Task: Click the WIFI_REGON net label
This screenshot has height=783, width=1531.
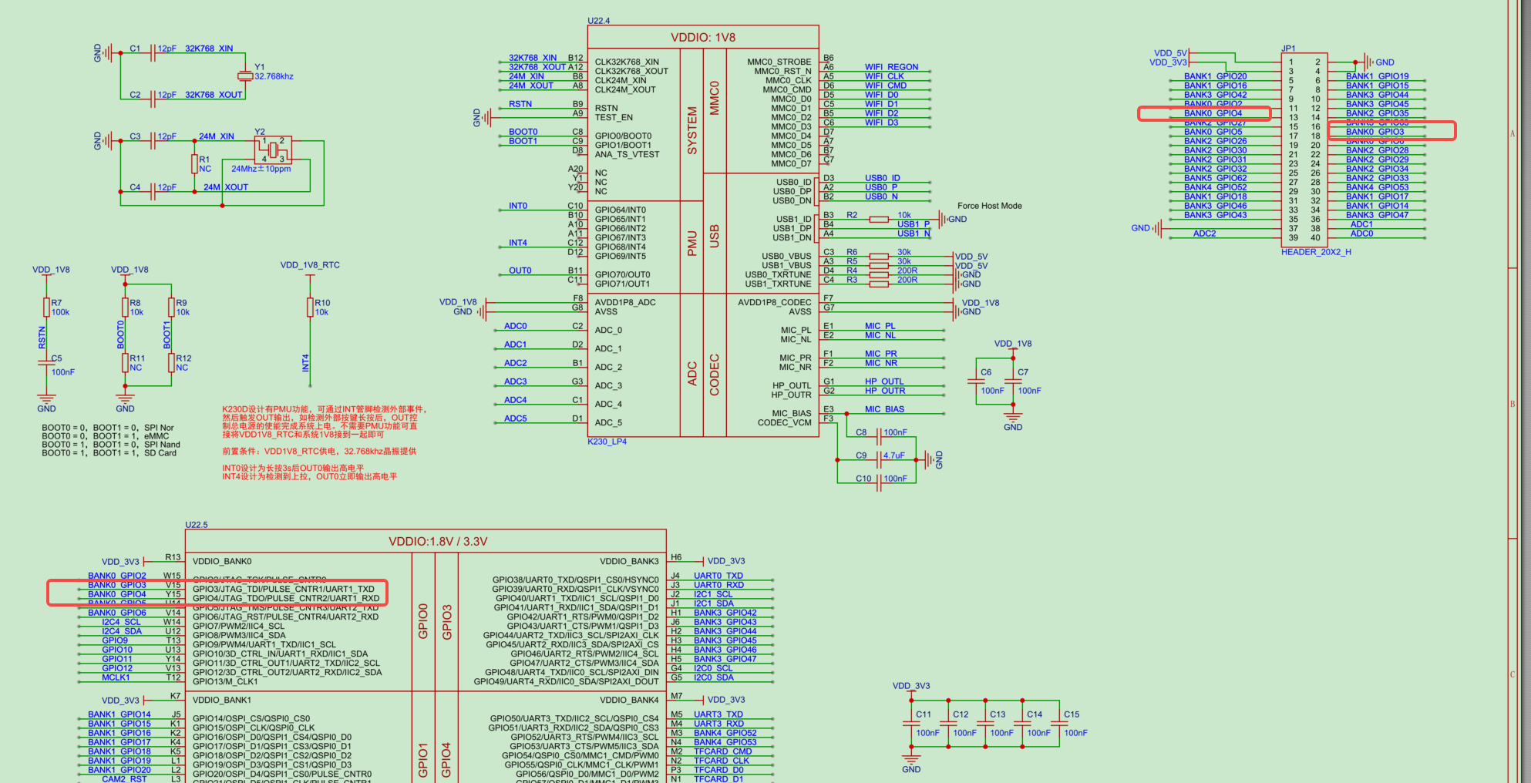Action: pyautogui.click(x=891, y=67)
